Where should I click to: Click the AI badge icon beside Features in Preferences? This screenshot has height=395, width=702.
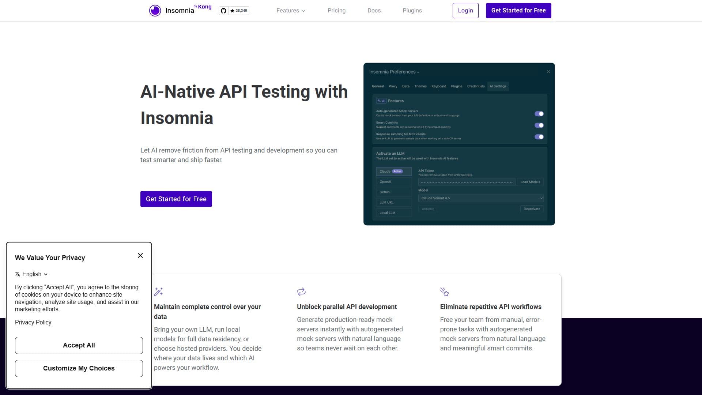[x=381, y=101]
